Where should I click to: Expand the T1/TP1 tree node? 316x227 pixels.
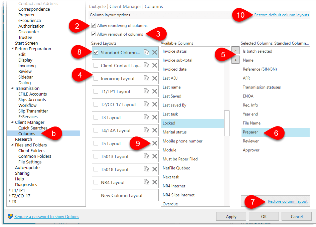coord(9,190)
